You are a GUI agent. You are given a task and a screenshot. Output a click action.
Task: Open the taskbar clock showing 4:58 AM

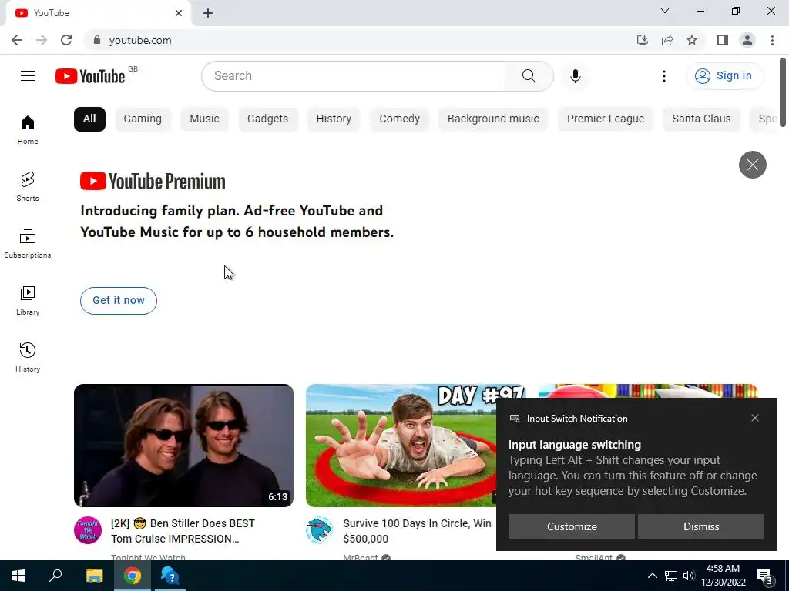click(723, 576)
